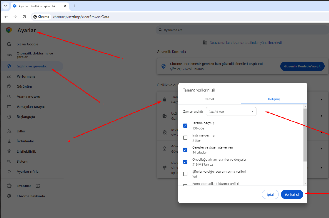The width and height of the screenshot is (329, 218).
Task: Open the Zaman aralığı dropdown
Action: [231, 112]
